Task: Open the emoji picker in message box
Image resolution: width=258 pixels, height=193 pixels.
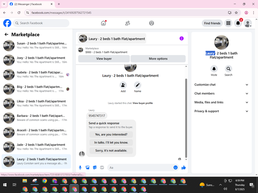Action: (175, 167)
